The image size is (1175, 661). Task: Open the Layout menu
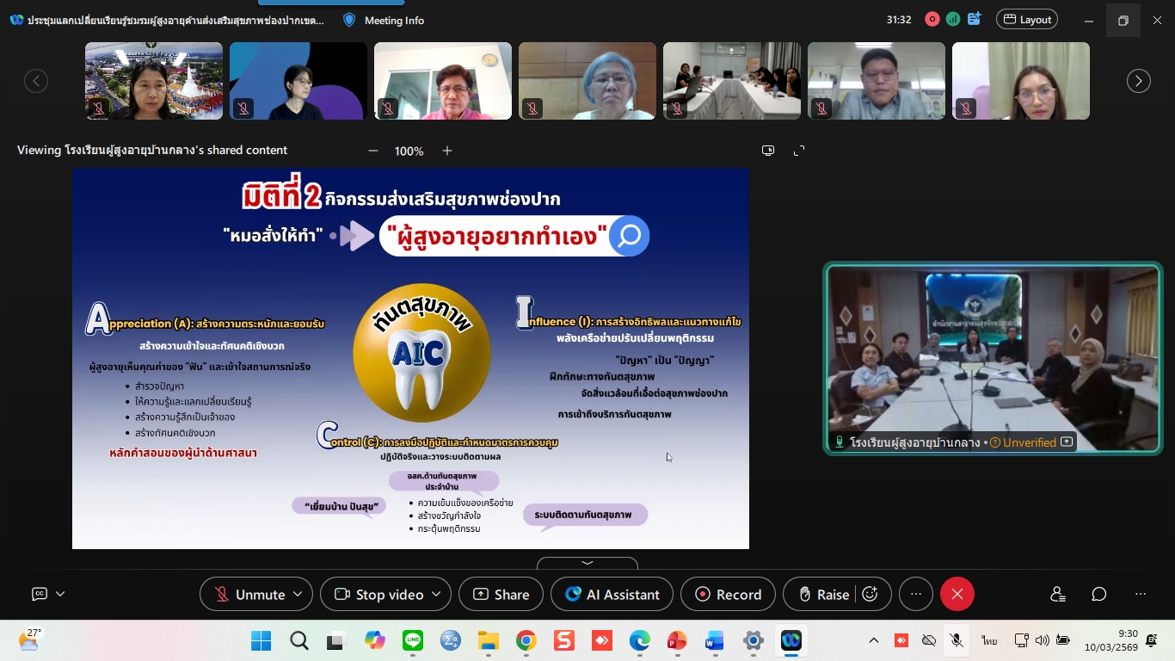click(x=1026, y=20)
